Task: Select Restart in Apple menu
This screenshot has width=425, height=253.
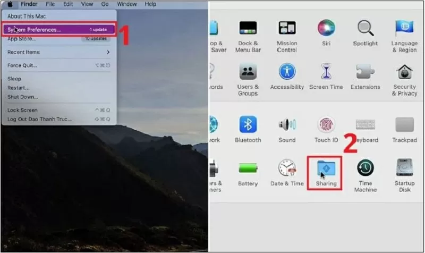Action: (x=59, y=88)
